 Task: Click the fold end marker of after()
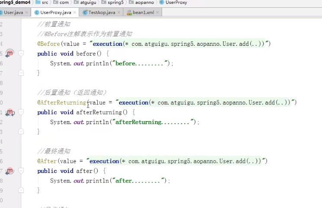(x=21, y=190)
